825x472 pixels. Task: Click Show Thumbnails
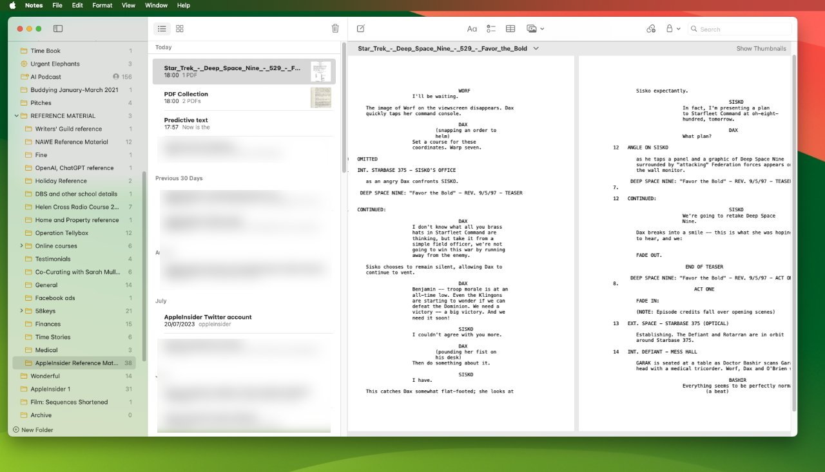click(761, 48)
